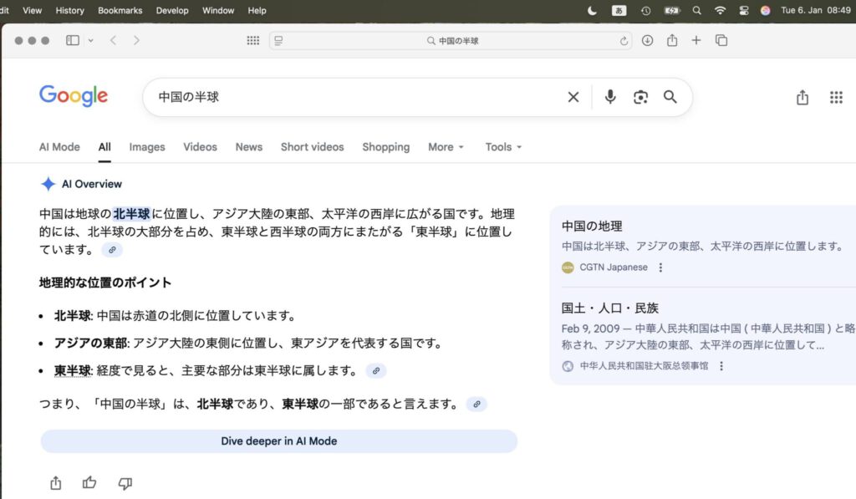Open the macOS Control Center
Viewport: 856px width, 499px height.
[x=743, y=11]
